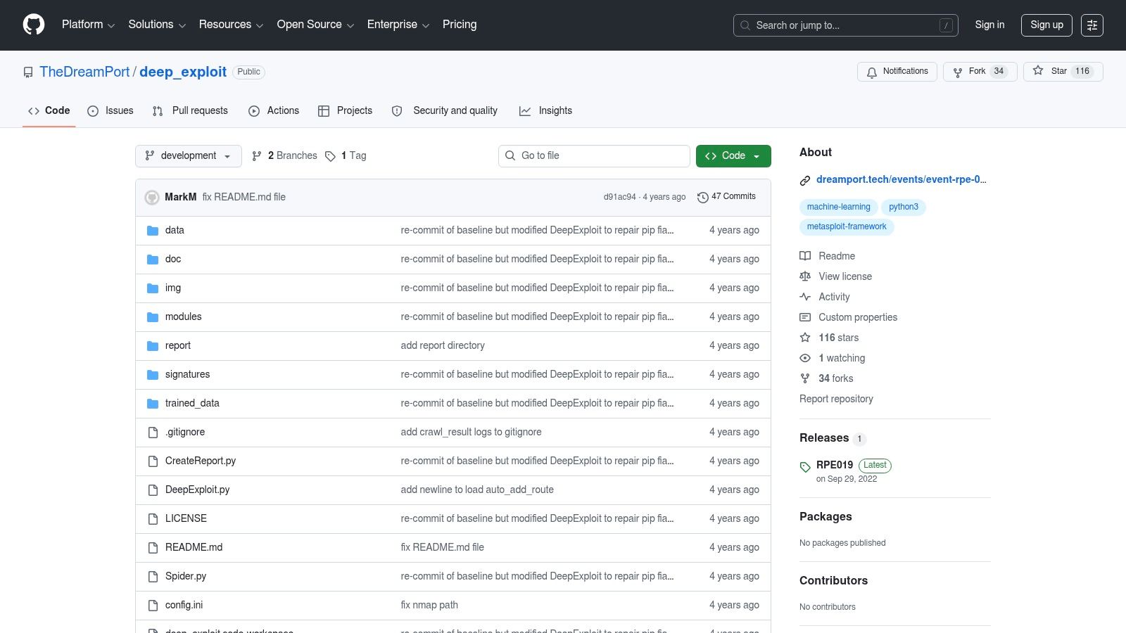Image resolution: width=1126 pixels, height=633 pixels.
Task: Click the Notifications button
Action: click(x=897, y=72)
